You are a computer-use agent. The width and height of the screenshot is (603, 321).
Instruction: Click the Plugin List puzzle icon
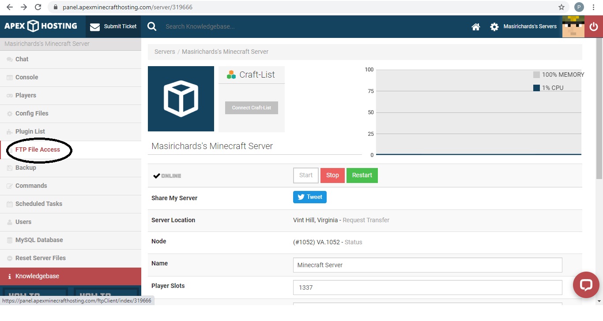tap(10, 132)
